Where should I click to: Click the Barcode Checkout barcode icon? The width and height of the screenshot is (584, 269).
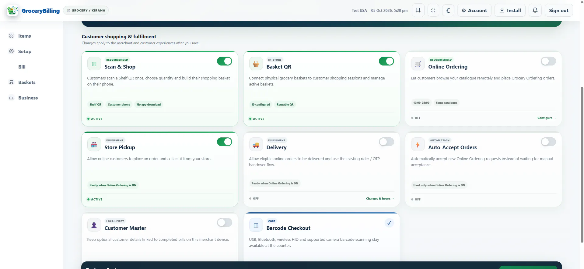(x=256, y=225)
